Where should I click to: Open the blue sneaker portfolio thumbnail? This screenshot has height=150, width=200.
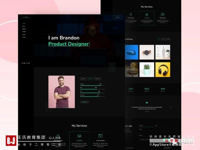[x=131, y=52]
